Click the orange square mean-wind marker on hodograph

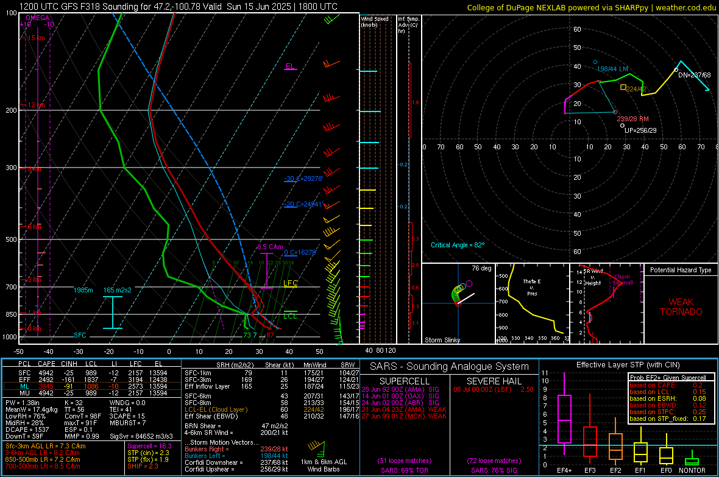point(623,87)
